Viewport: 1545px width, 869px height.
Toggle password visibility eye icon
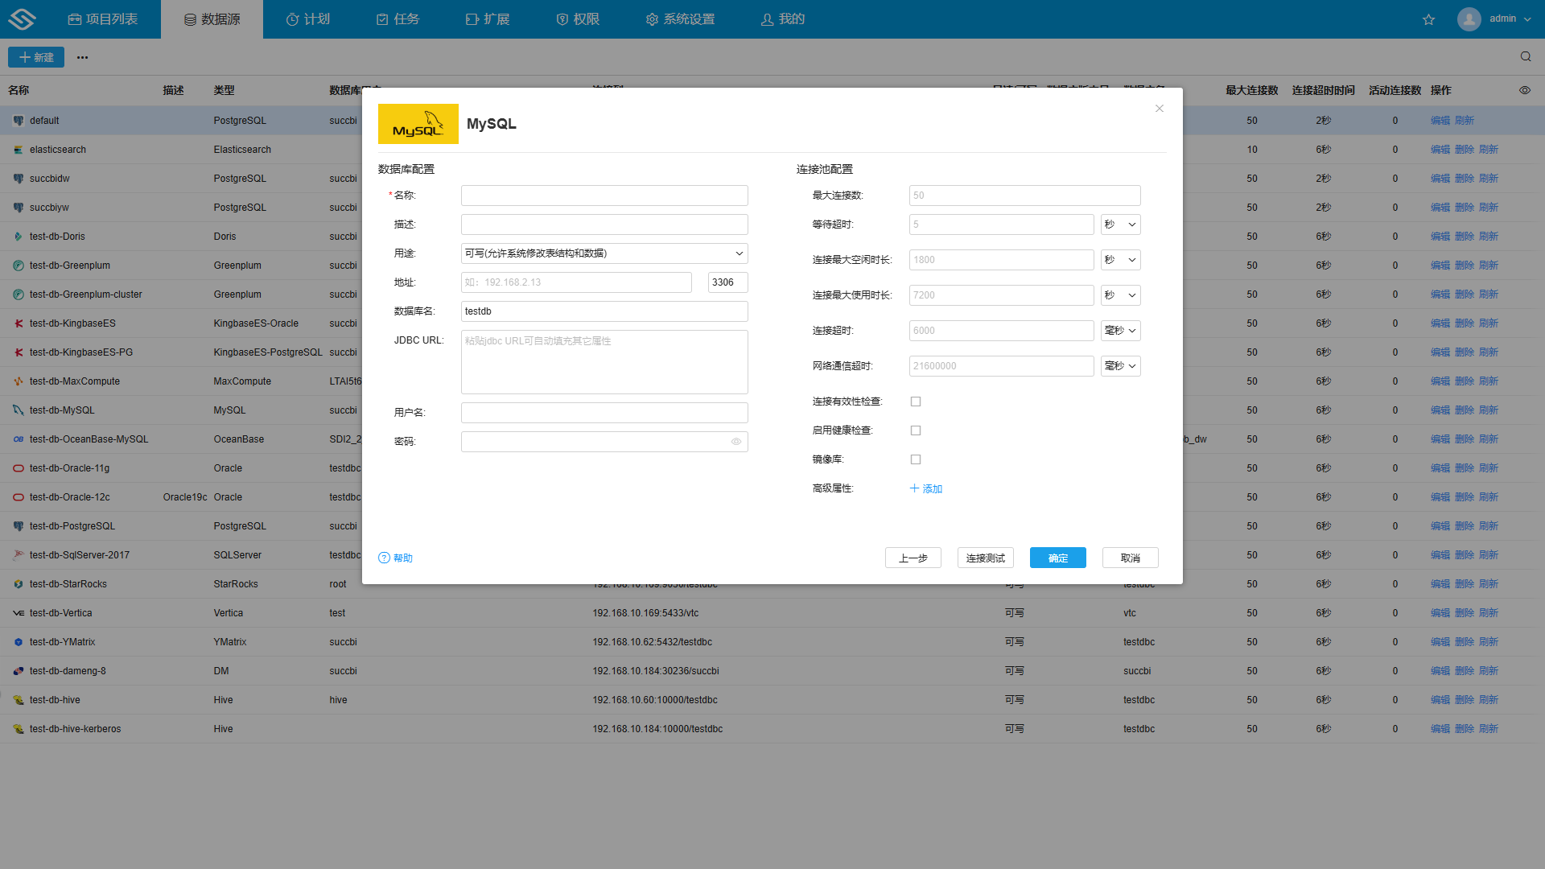point(735,442)
